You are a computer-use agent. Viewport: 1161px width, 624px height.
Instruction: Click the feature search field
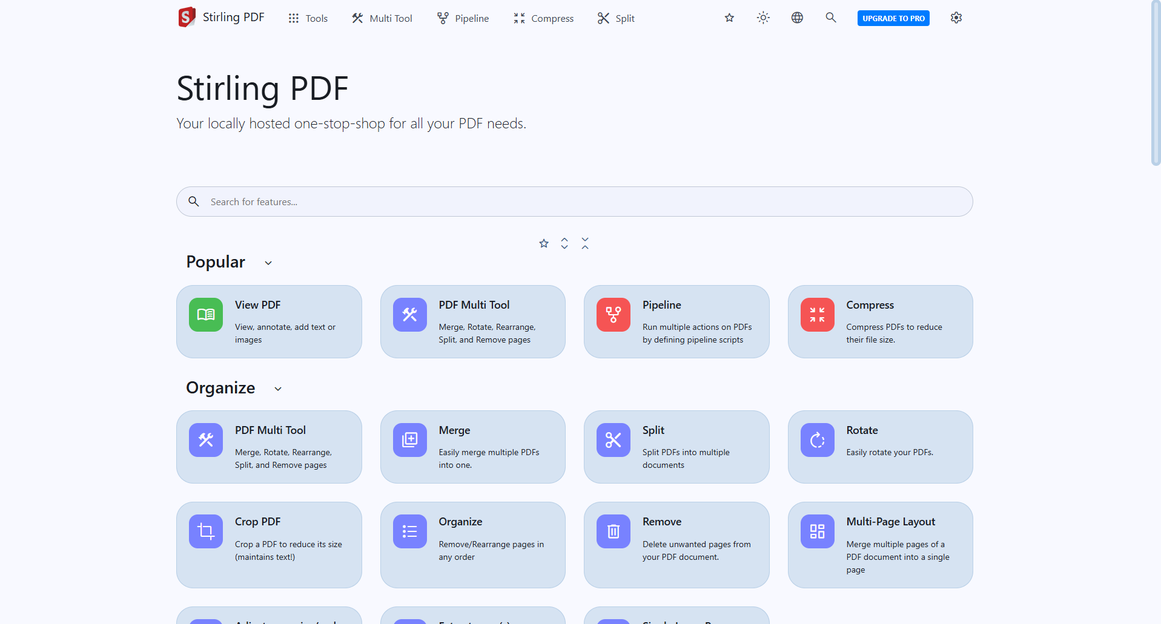[x=574, y=202]
